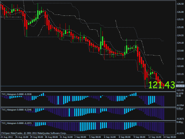Click the 9 Sep 08:00 time label
Viewport: 185px width, 139px height.
click(x=139, y=137)
